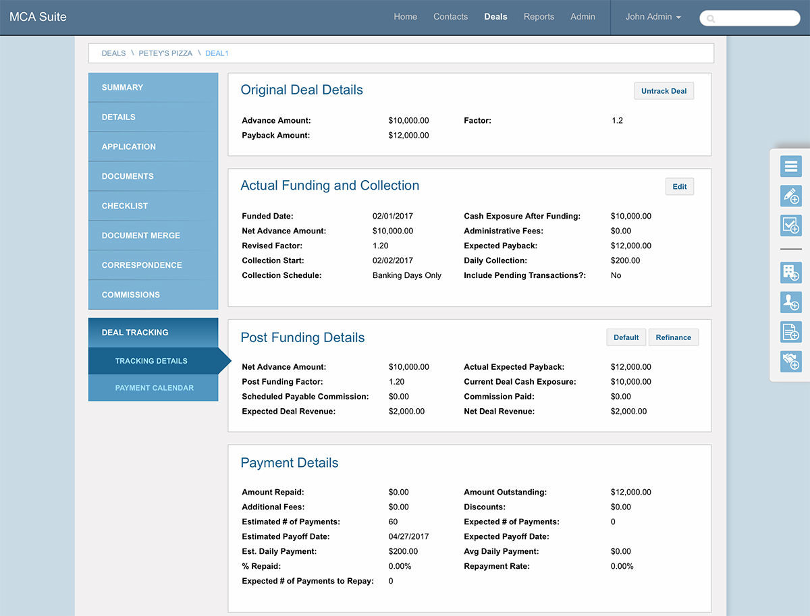Viewport: 810px width, 616px height.
Task: Open the John Admin user dropdown
Action: (653, 17)
